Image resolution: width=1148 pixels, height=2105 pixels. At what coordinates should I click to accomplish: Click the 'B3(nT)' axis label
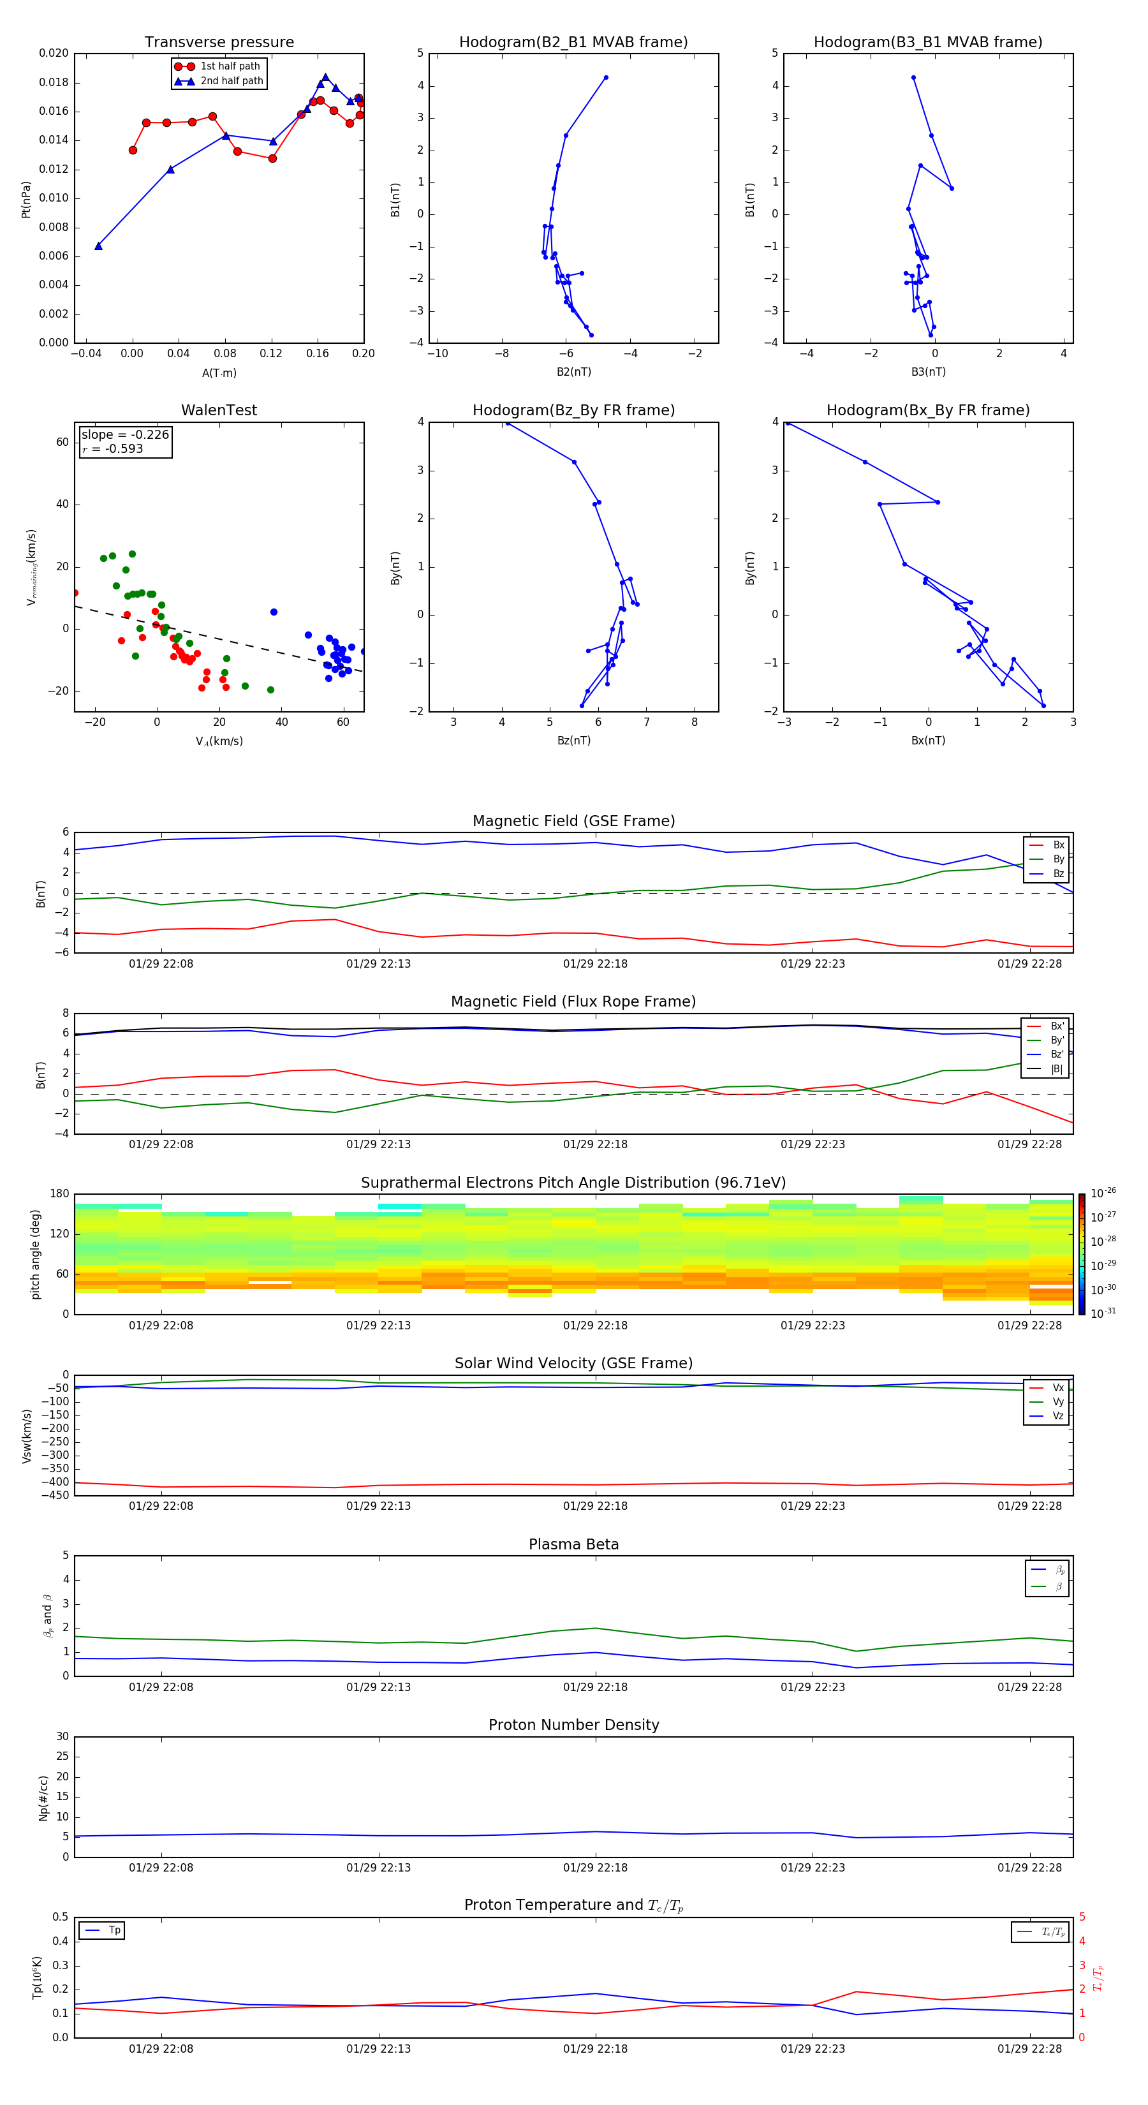click(x=928, y=372)
